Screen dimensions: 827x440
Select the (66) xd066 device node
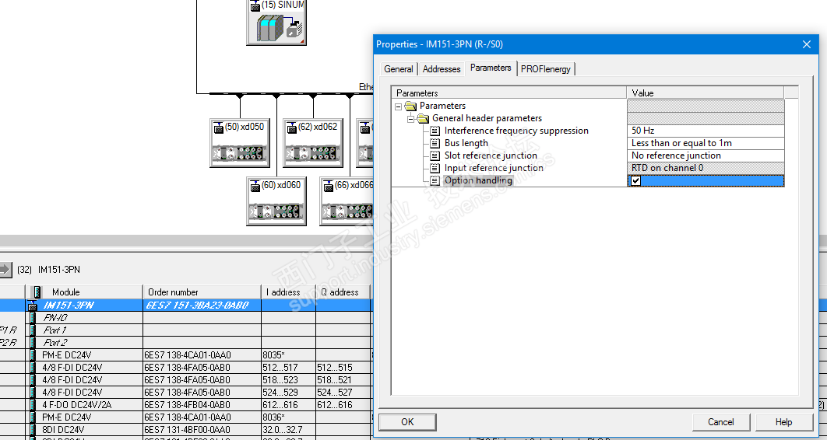(347, 201)
